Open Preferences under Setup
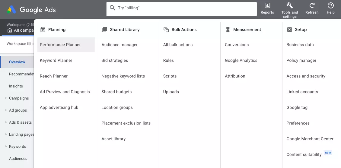Screen dimensions: 341x168 tap(298, 123)
